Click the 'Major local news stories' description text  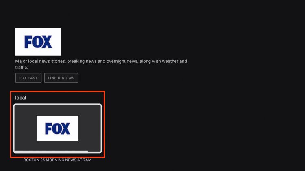[101, 64]
